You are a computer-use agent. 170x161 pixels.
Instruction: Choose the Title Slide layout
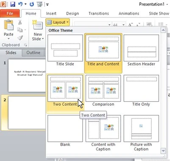[x=65, y=51]
